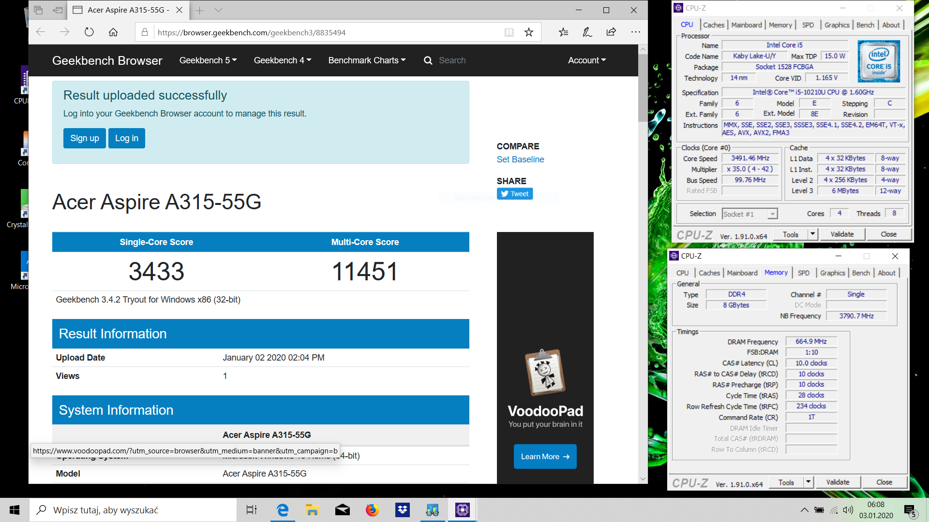Click the taskbar clock and date

click(x=876, y=510)
